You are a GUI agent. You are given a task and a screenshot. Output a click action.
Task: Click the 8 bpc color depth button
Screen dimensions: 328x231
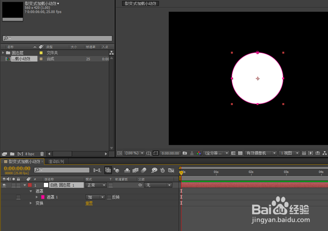click(x=30, y=154)
